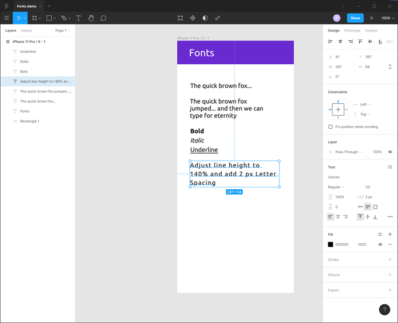398x323 pixels.
Task: Open the Figma main menu hamburger
Action: (6, 18)
